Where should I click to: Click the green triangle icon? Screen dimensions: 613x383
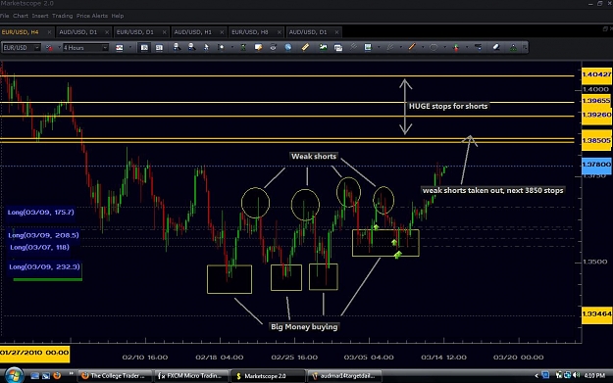click(x=513, y=48)
